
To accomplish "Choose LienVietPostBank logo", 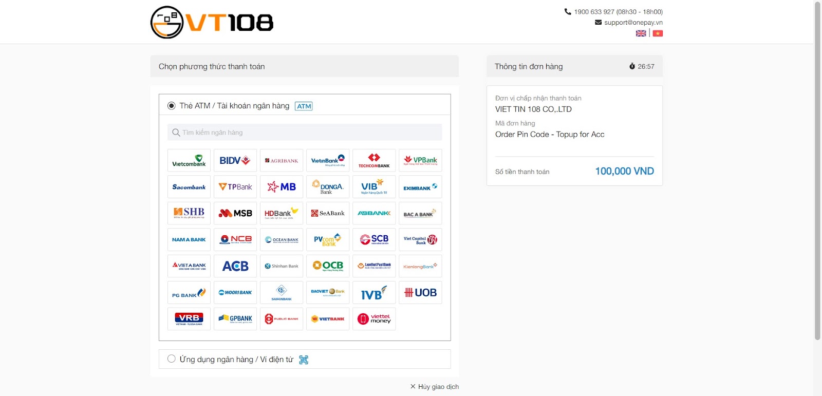I will click(374, 266).
